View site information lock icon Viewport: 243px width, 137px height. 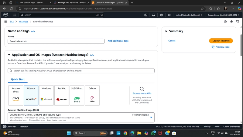(x=20, y=9)
